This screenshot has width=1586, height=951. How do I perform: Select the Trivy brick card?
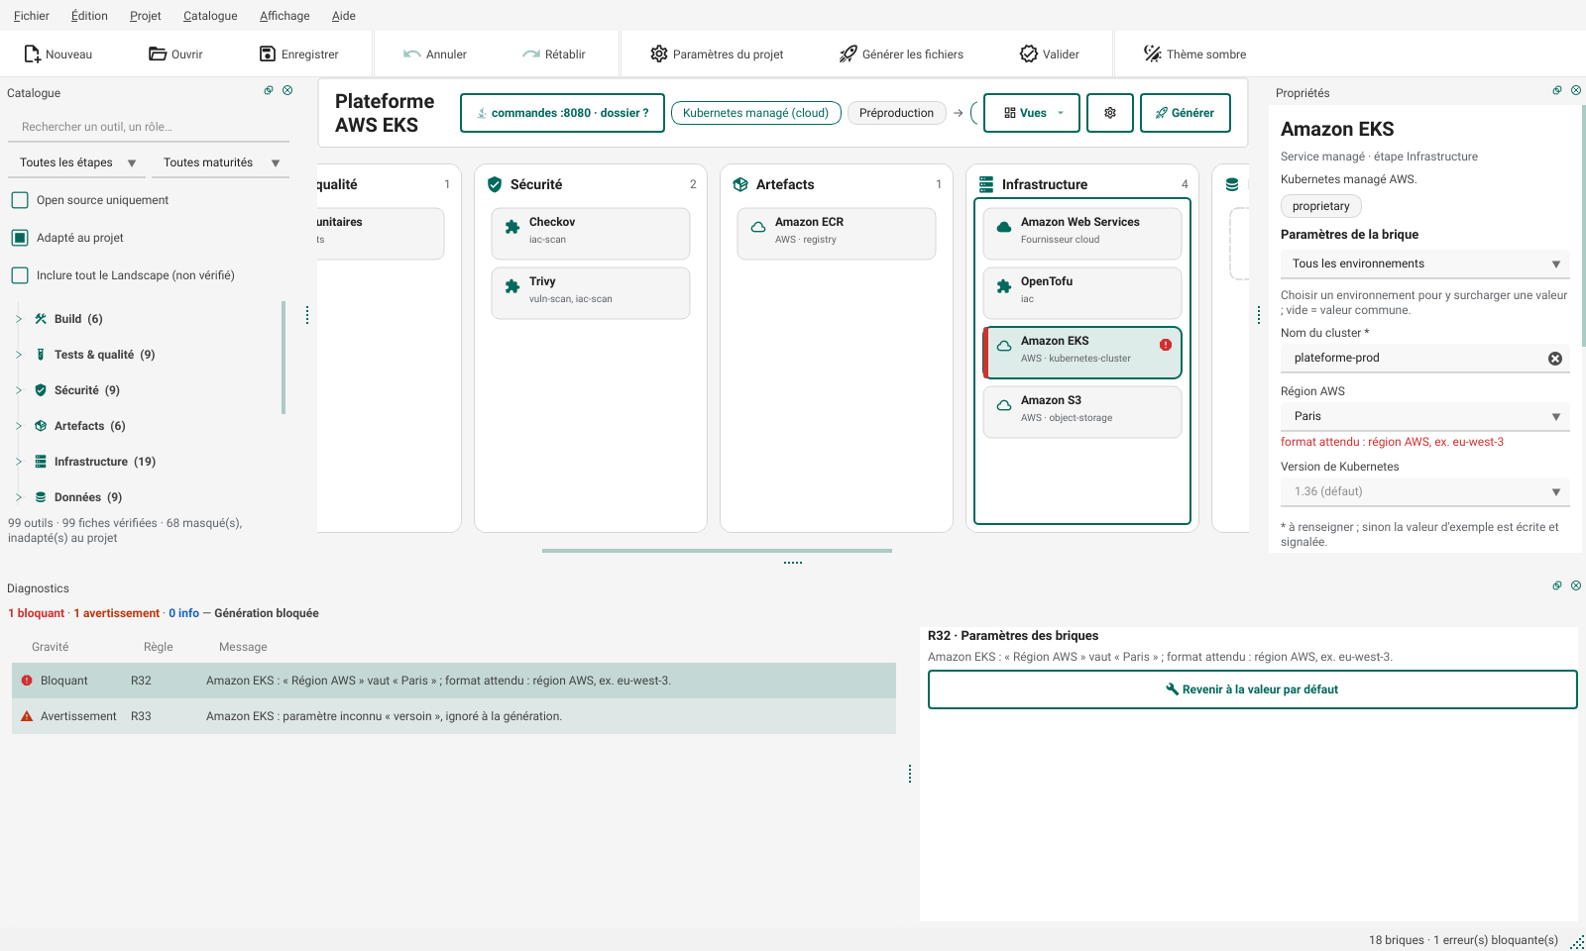pos(591,293)
